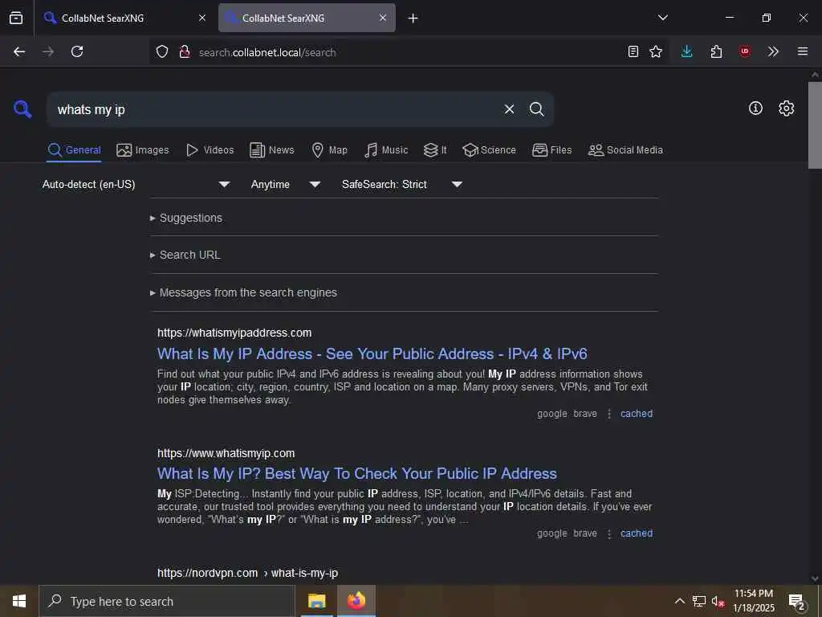822x617 pixels.
Task: Open more options dots for whatismyip.com result
Action: pyautogui.click(x=608, y=533)
